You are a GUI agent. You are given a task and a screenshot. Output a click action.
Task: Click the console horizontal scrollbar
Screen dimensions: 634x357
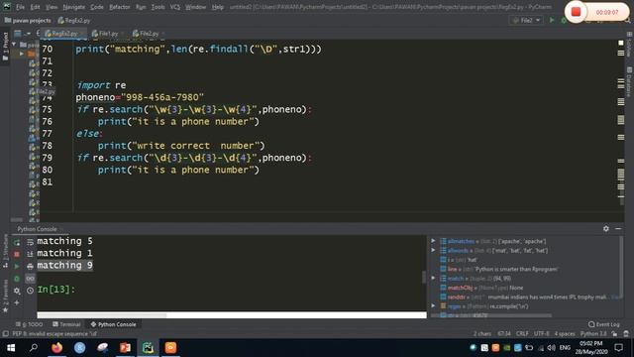point(102,315)
